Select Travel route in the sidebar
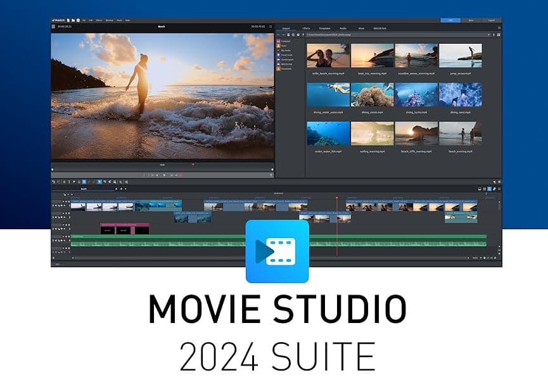548x380 pixels. (285, 55)
